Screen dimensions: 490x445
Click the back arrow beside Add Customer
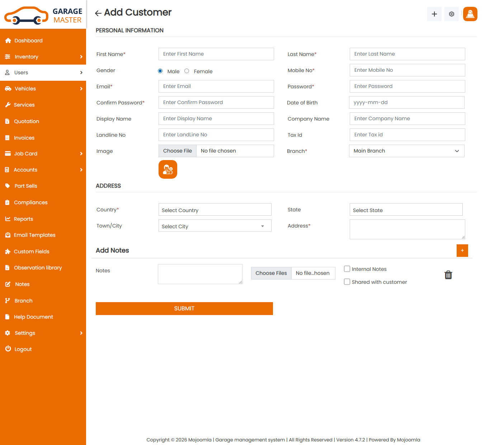[x=98, y=13]
